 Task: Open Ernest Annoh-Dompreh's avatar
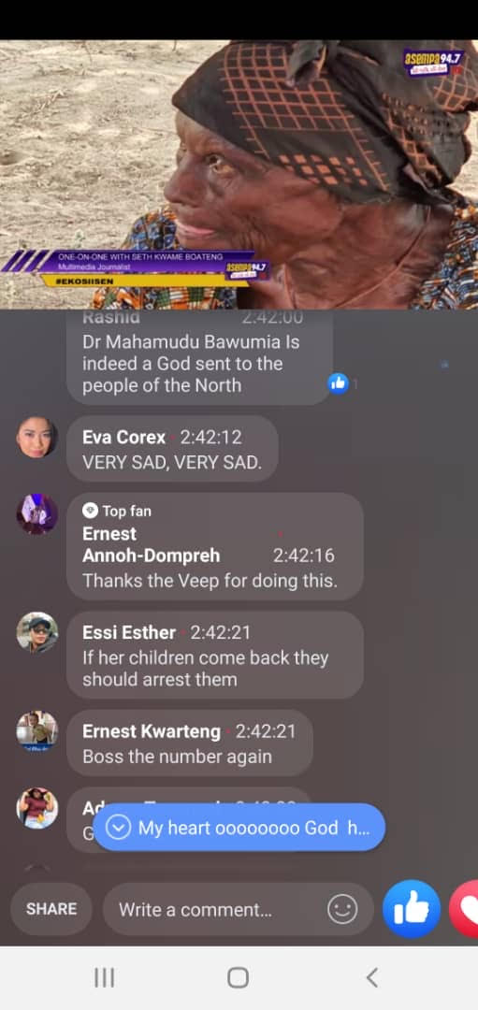(x=36, y=514)
